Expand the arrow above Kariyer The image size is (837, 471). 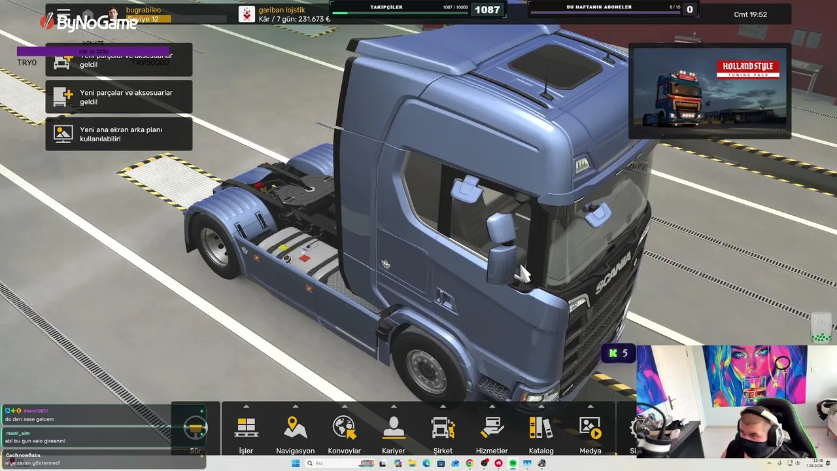coord(394,406)
